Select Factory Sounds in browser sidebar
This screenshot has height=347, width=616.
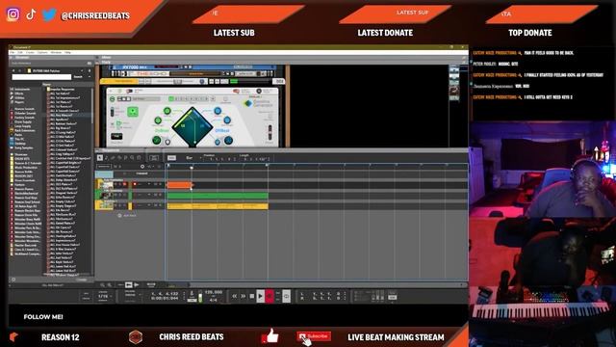[x=24, y=118]
